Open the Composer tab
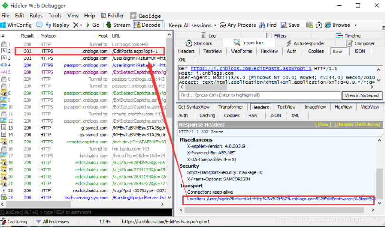This screenshot has height=228, width=385. [x=360, y=43]
